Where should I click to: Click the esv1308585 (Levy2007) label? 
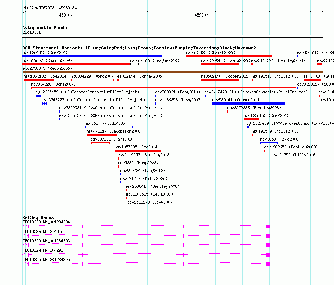149,194
